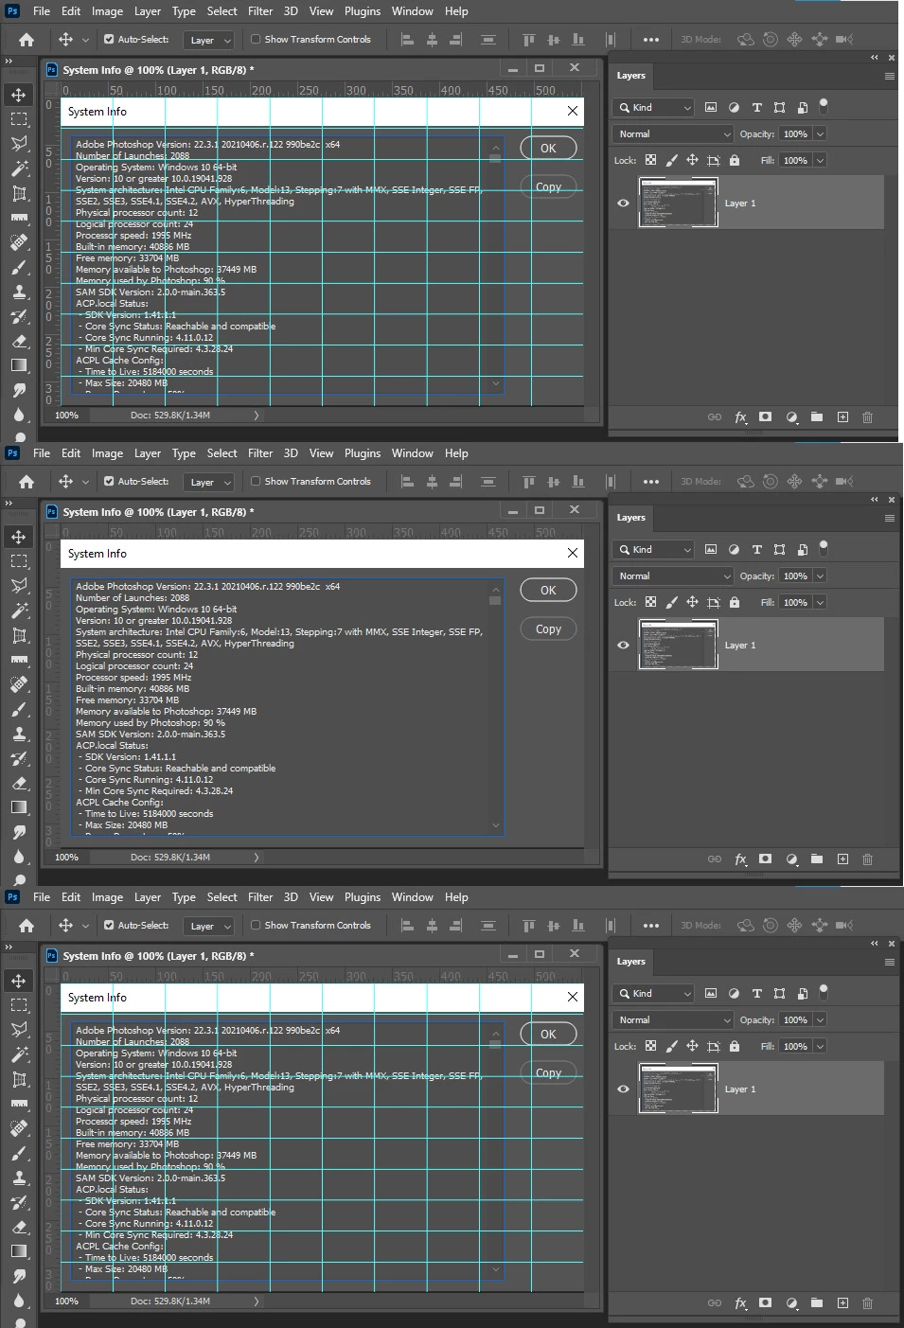
Task: Select History Brush tool in middle Photoshop window
Action: pos(19,758)
